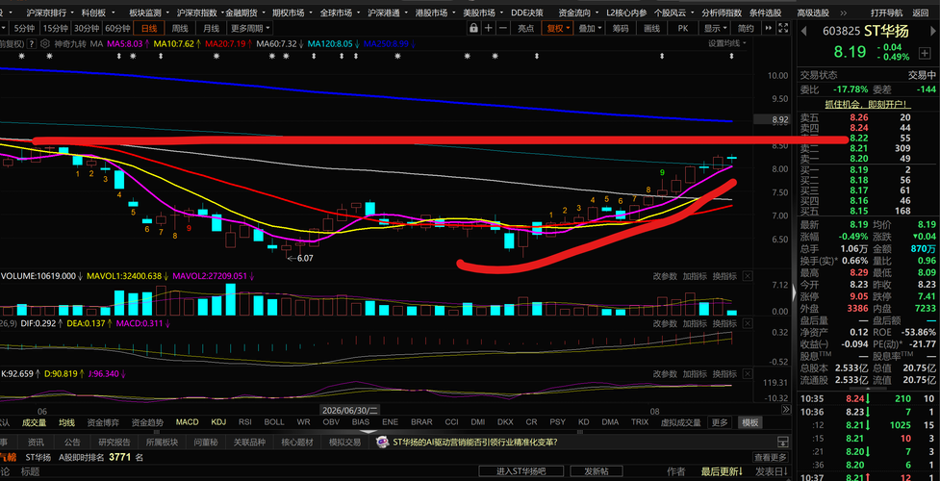The width and height of the screenshot is (940, 481).
Task: Select KDJ indicator tab
Action: [x=218, y=422]
